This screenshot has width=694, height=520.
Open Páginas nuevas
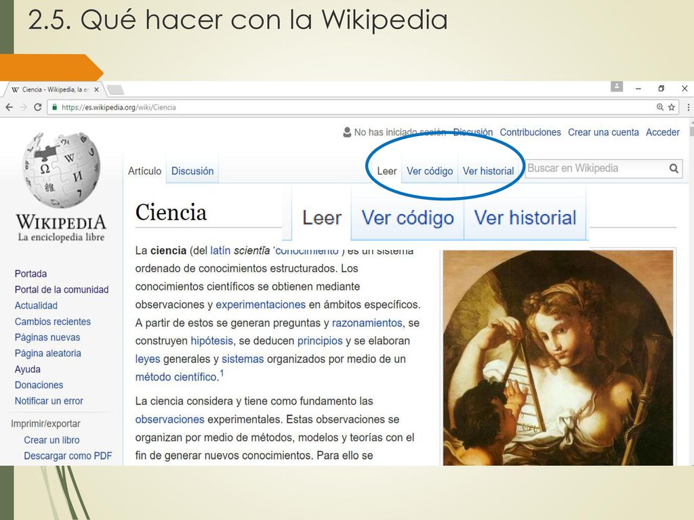tap(47, 337)
